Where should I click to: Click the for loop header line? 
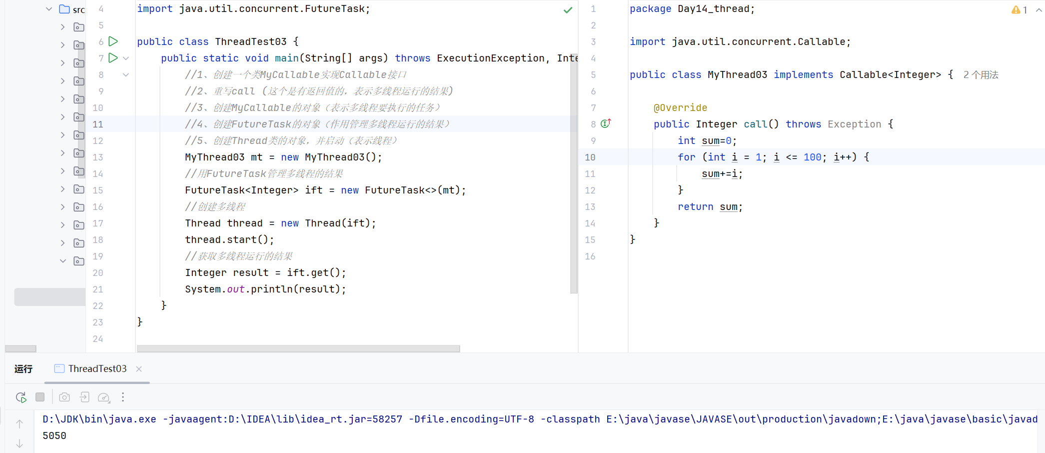[773, 157]
